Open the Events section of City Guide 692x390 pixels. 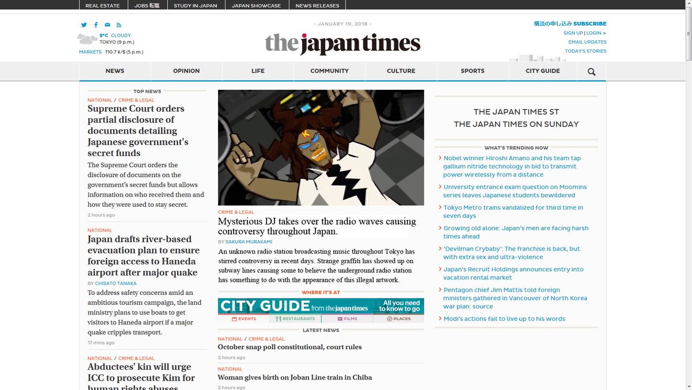[244, 319]
